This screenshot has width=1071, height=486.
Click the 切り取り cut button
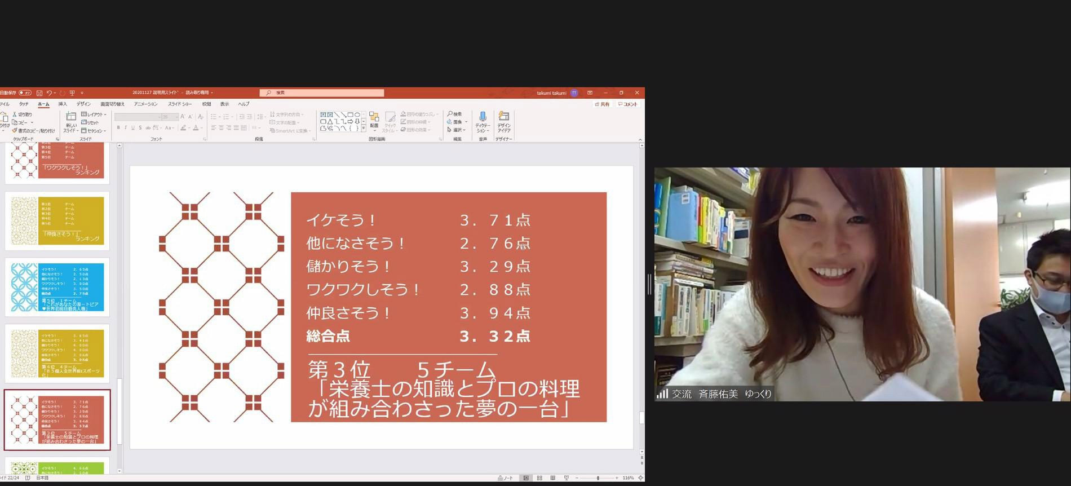pyautogui.click(x=23, y=114)
